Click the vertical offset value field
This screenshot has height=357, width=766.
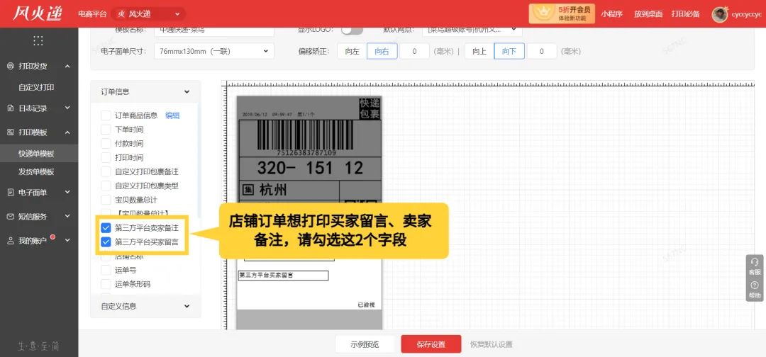[x=542, y=51]
